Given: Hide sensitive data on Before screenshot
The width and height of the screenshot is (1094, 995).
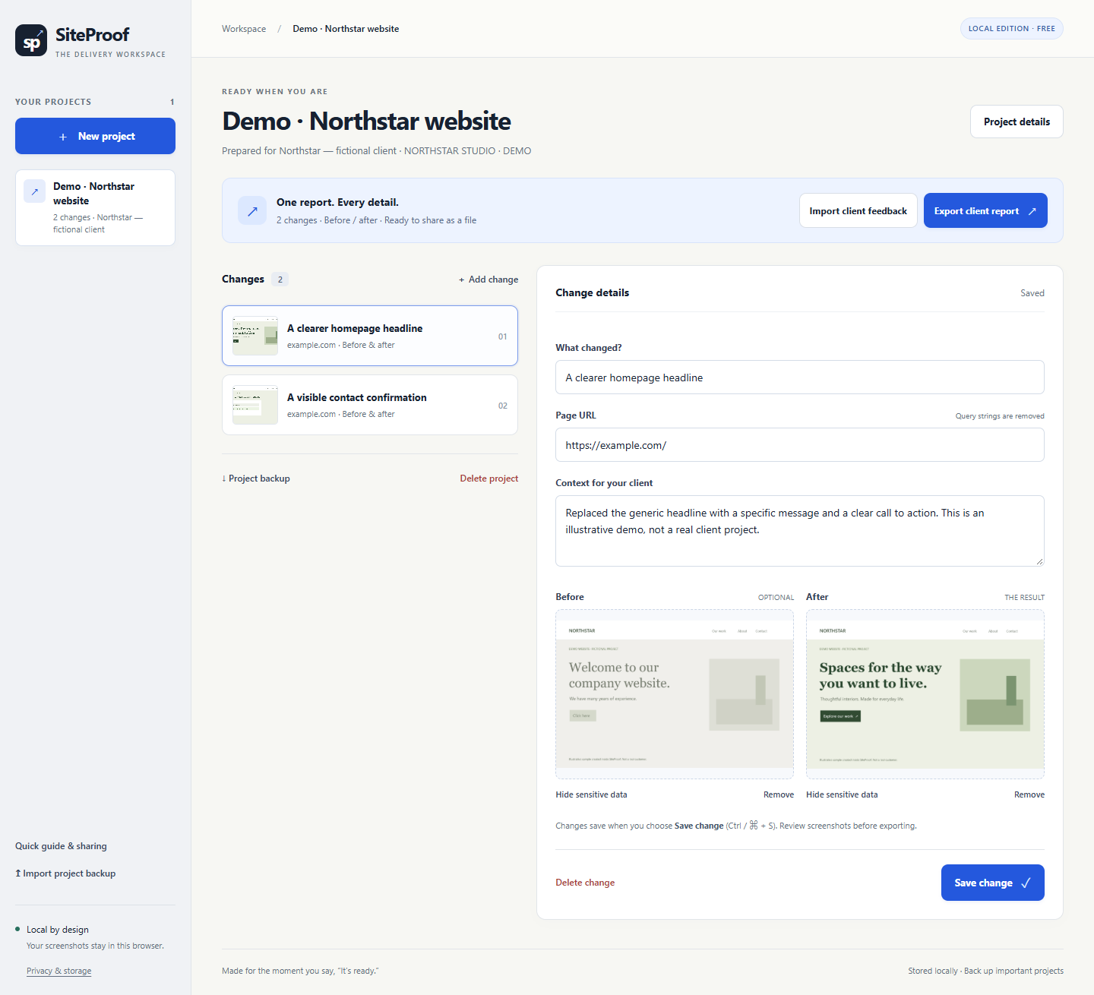Looking at the screenshot, I should (x=591, y=794).
